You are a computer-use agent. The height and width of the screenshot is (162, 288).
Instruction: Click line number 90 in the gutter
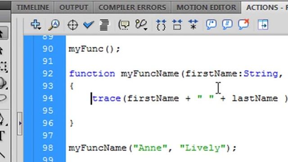(48, 49)
